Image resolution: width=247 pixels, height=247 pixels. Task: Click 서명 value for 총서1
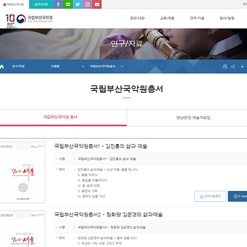tap(107, 159)
